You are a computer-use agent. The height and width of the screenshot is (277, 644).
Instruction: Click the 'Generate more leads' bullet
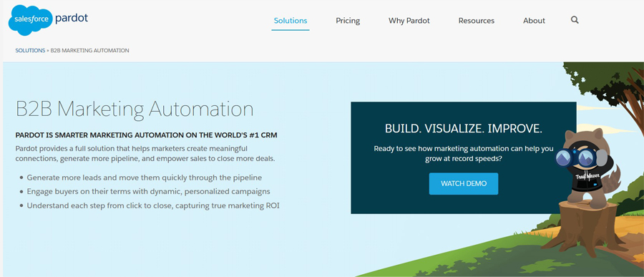(144, 178)
